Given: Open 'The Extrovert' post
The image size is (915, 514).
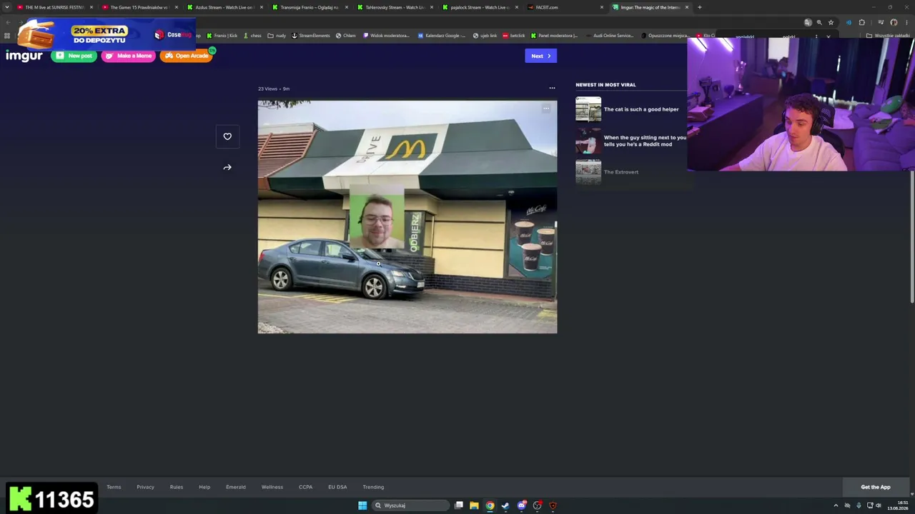Looking at the screenshot, I should click(621, 172).
